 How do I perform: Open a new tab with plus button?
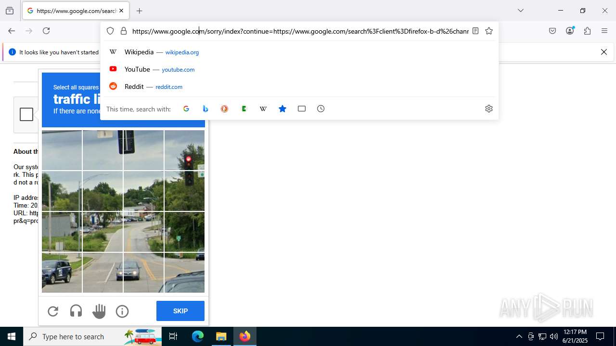(140, 11)
